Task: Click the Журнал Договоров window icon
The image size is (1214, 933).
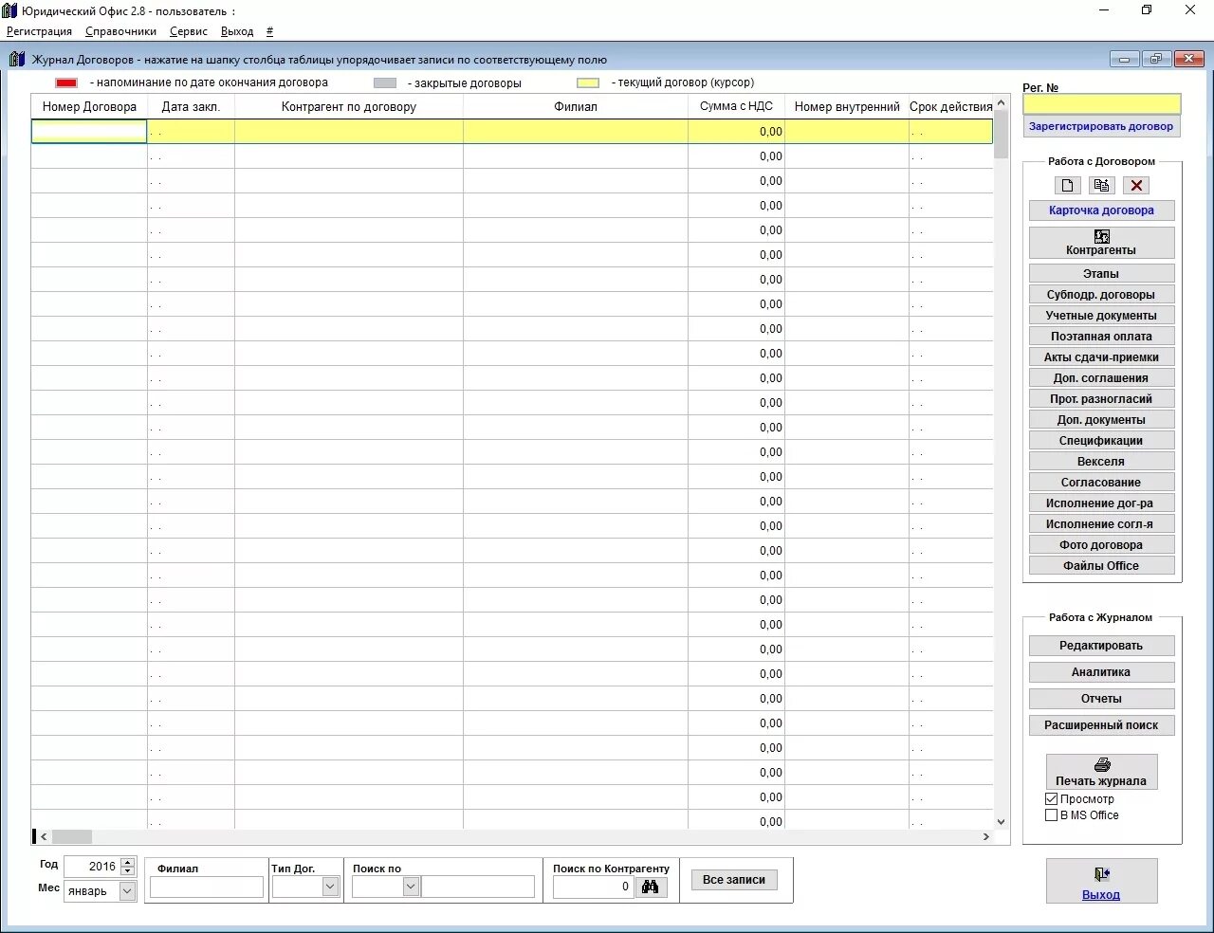Action: pos(17,59)
